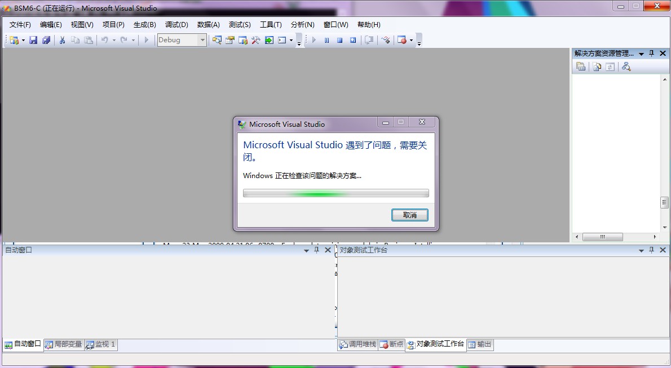This screenshot has width=671, height=368.
Task: Open the 测试(S) menu
Action: 240,25
